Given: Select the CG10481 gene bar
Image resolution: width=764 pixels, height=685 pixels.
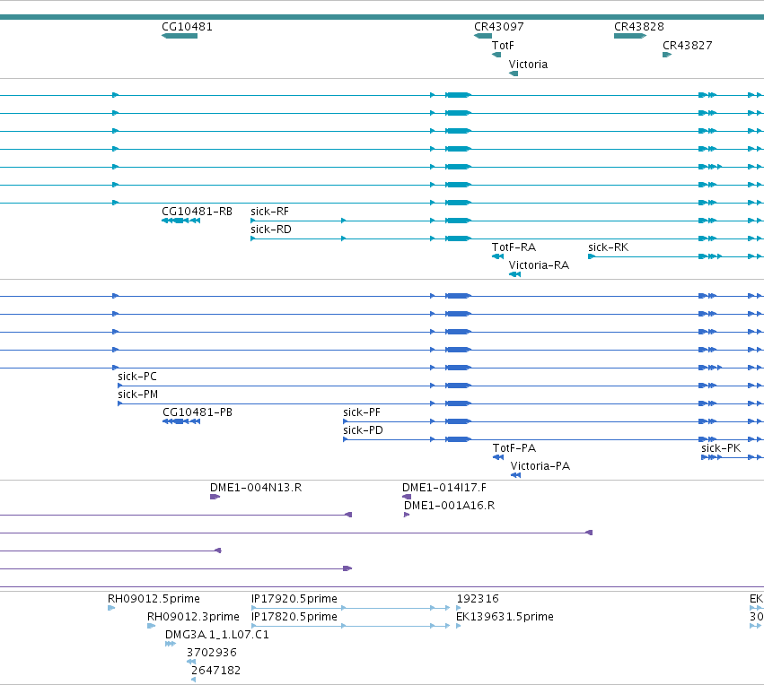Looking at the screenshot, I should (180, 36).
